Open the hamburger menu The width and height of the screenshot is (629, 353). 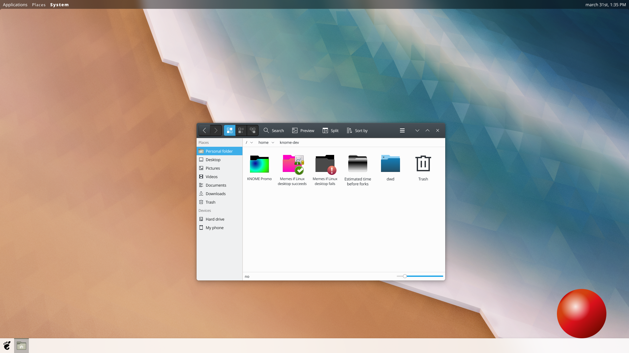pyautogui.click(x=402, y=130)
